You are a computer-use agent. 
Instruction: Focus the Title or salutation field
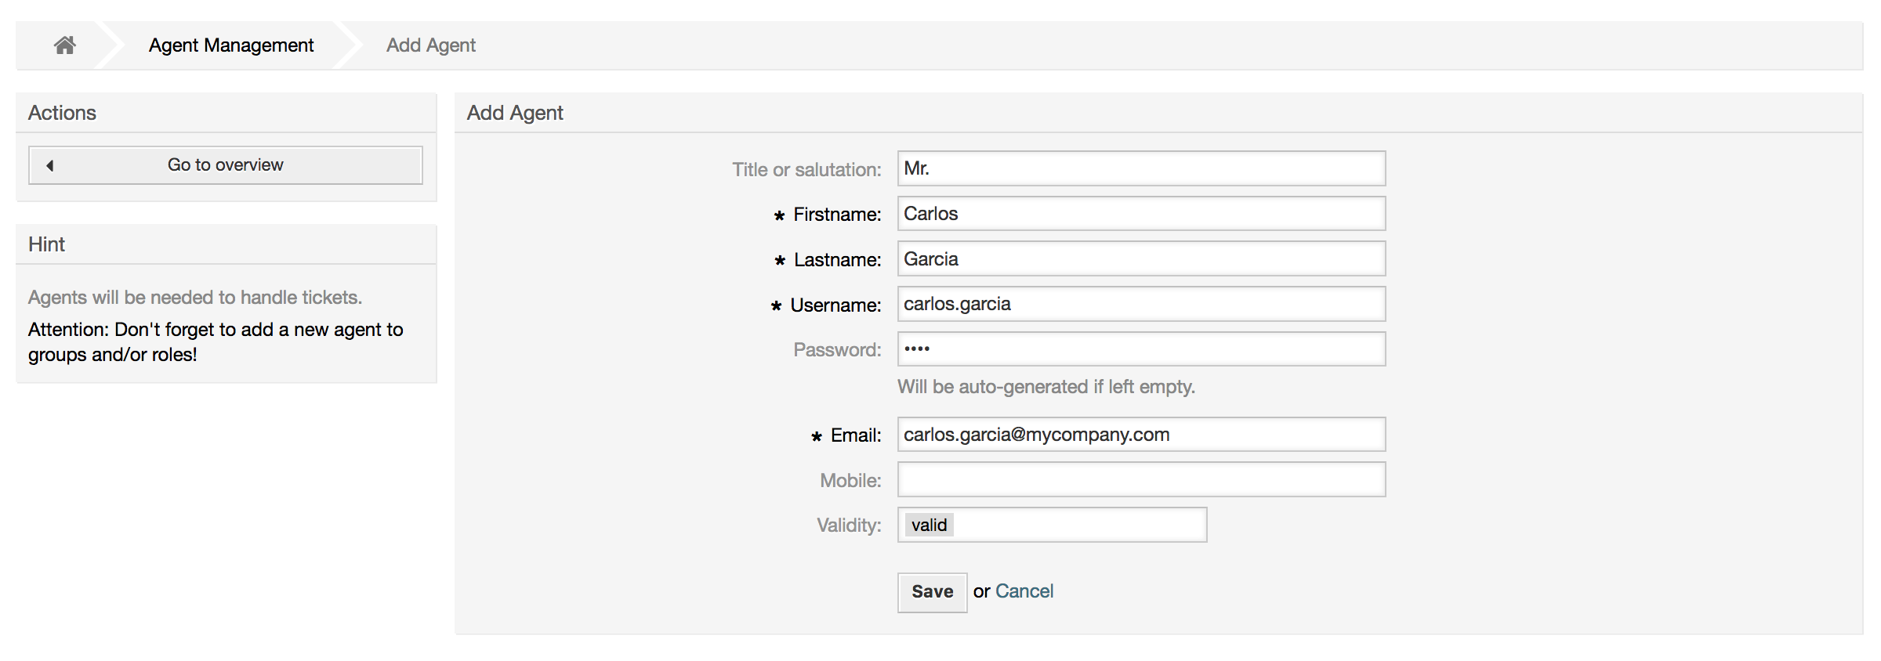1140,168
